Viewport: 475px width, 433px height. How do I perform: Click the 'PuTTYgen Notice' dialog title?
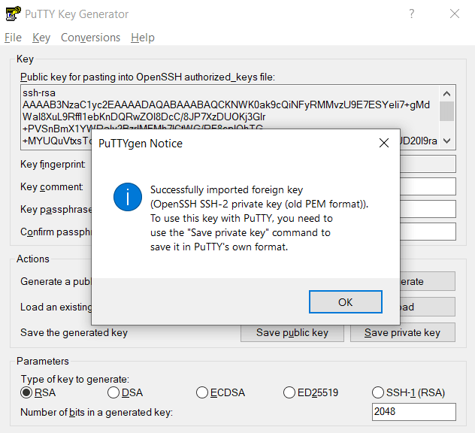coord(141,144)
